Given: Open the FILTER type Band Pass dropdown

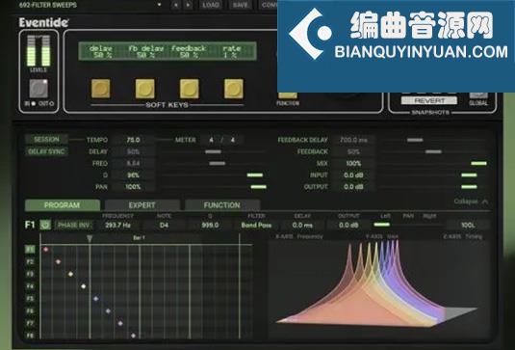Looking at the screenshot, I should (256, 225).
